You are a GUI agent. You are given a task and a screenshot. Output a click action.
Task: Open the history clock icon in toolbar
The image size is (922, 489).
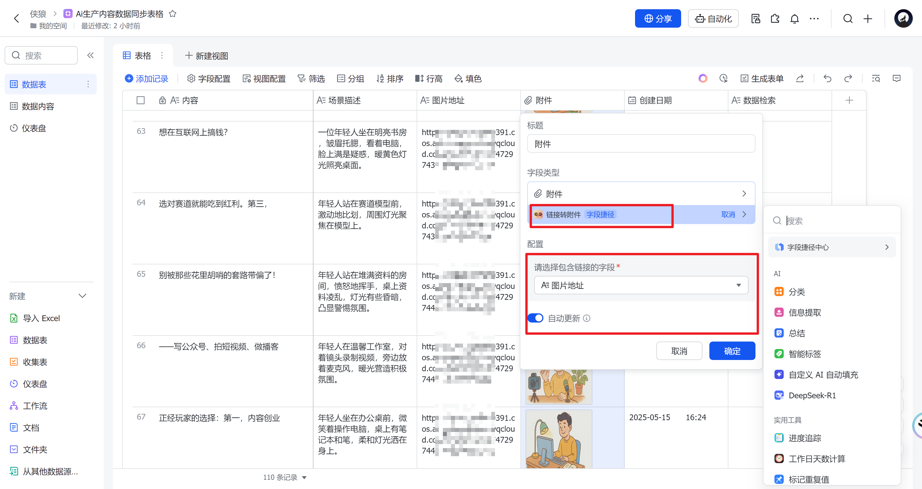[723, 78]
